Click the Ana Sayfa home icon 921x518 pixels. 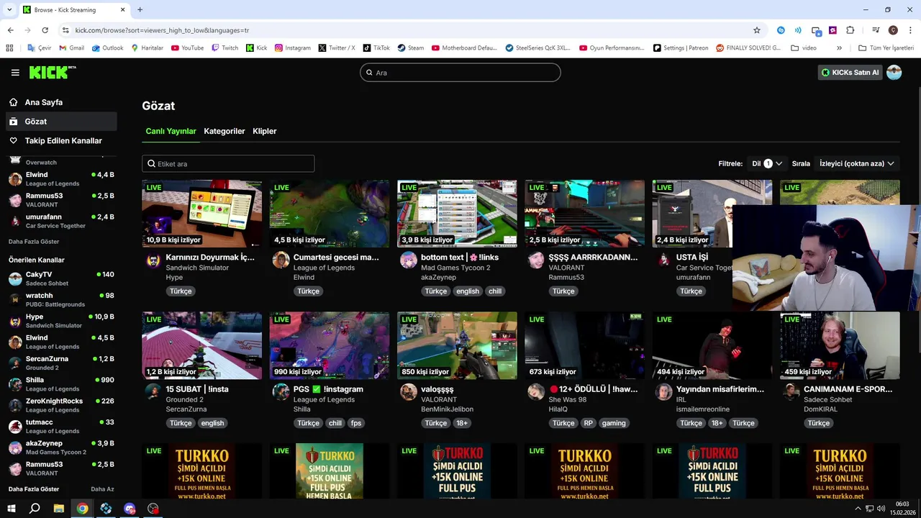pos(13,102)
